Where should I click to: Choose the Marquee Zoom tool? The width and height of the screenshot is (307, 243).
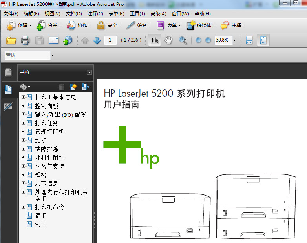click(x=183, y=40)
